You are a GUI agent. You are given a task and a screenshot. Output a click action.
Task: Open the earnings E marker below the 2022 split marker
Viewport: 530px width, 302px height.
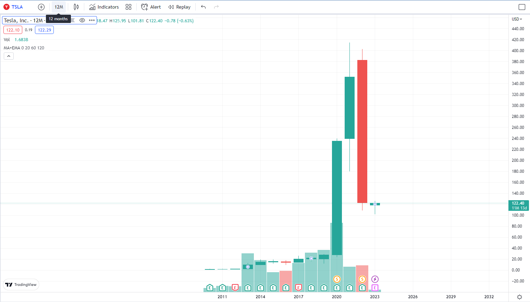[362, 288]
